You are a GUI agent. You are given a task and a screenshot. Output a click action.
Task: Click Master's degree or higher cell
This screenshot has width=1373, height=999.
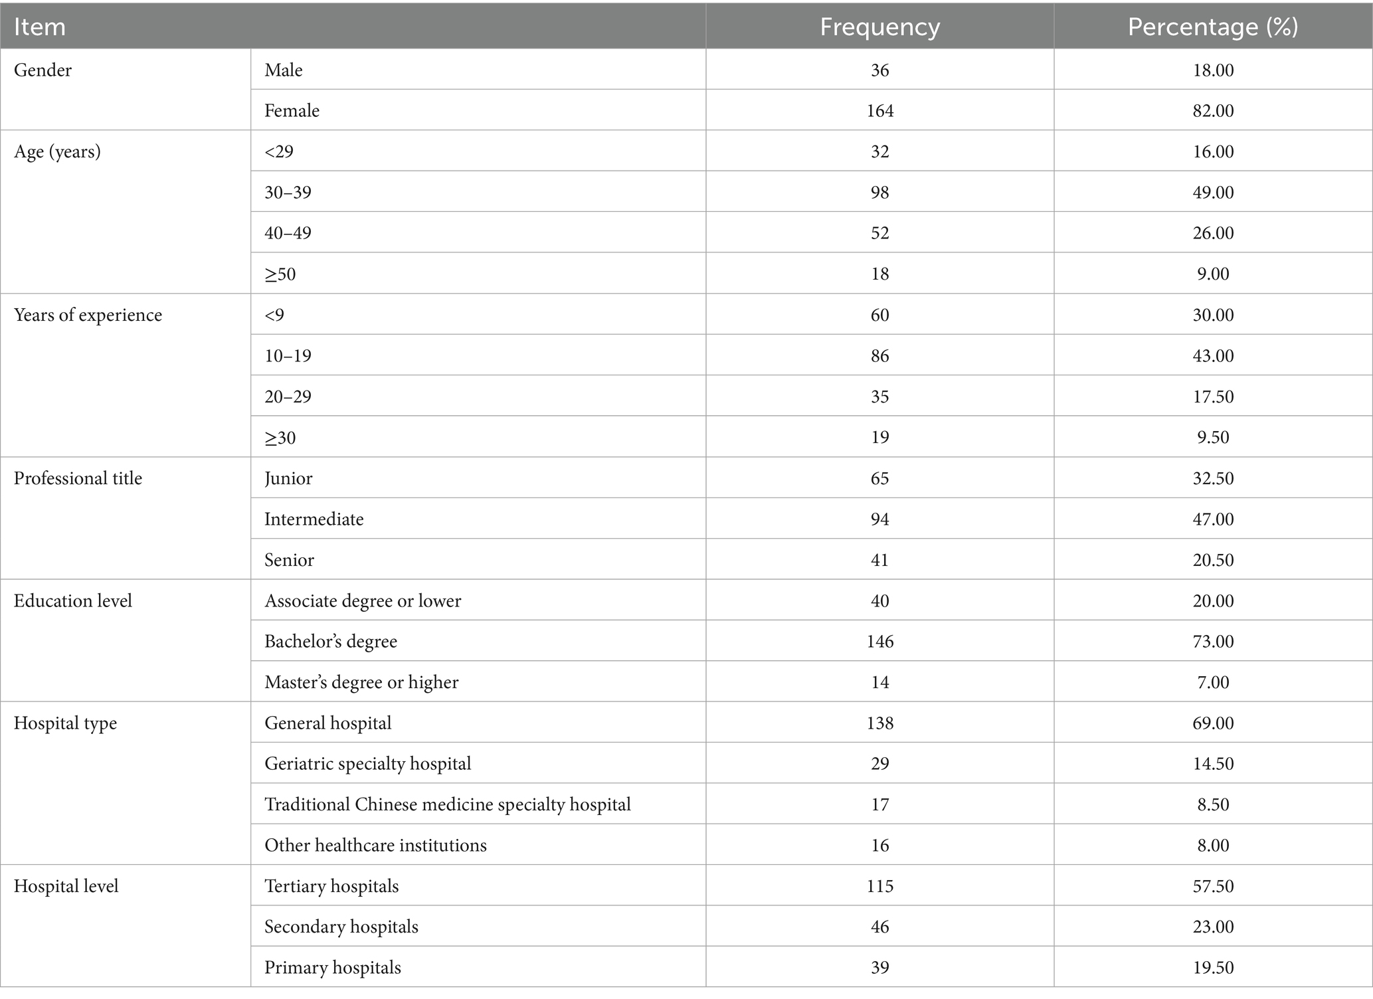pos(361,682)
